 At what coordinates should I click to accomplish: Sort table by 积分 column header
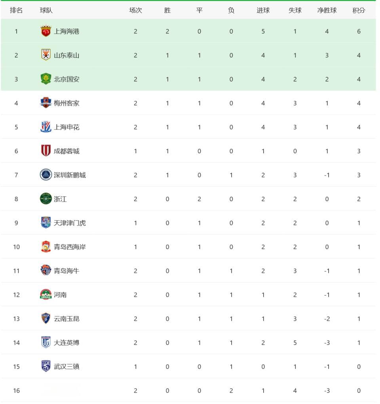point(359,10)
